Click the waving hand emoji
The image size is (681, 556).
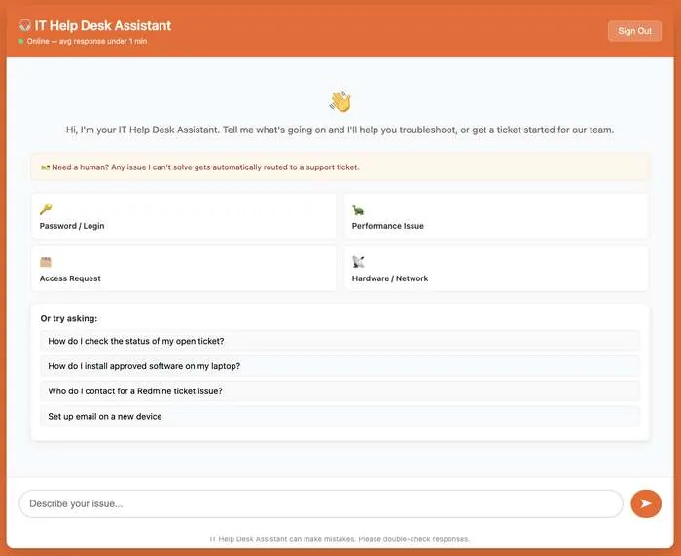[x=340, y=101]
